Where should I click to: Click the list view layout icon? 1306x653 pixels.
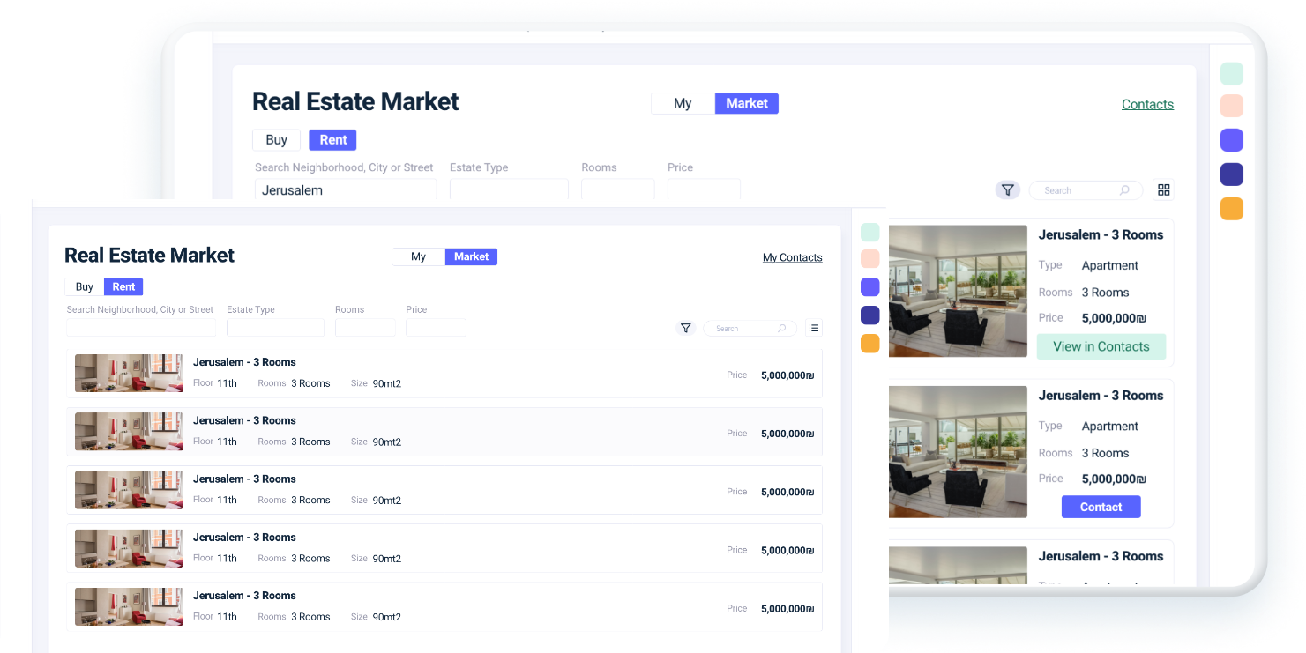coord(814,328)
